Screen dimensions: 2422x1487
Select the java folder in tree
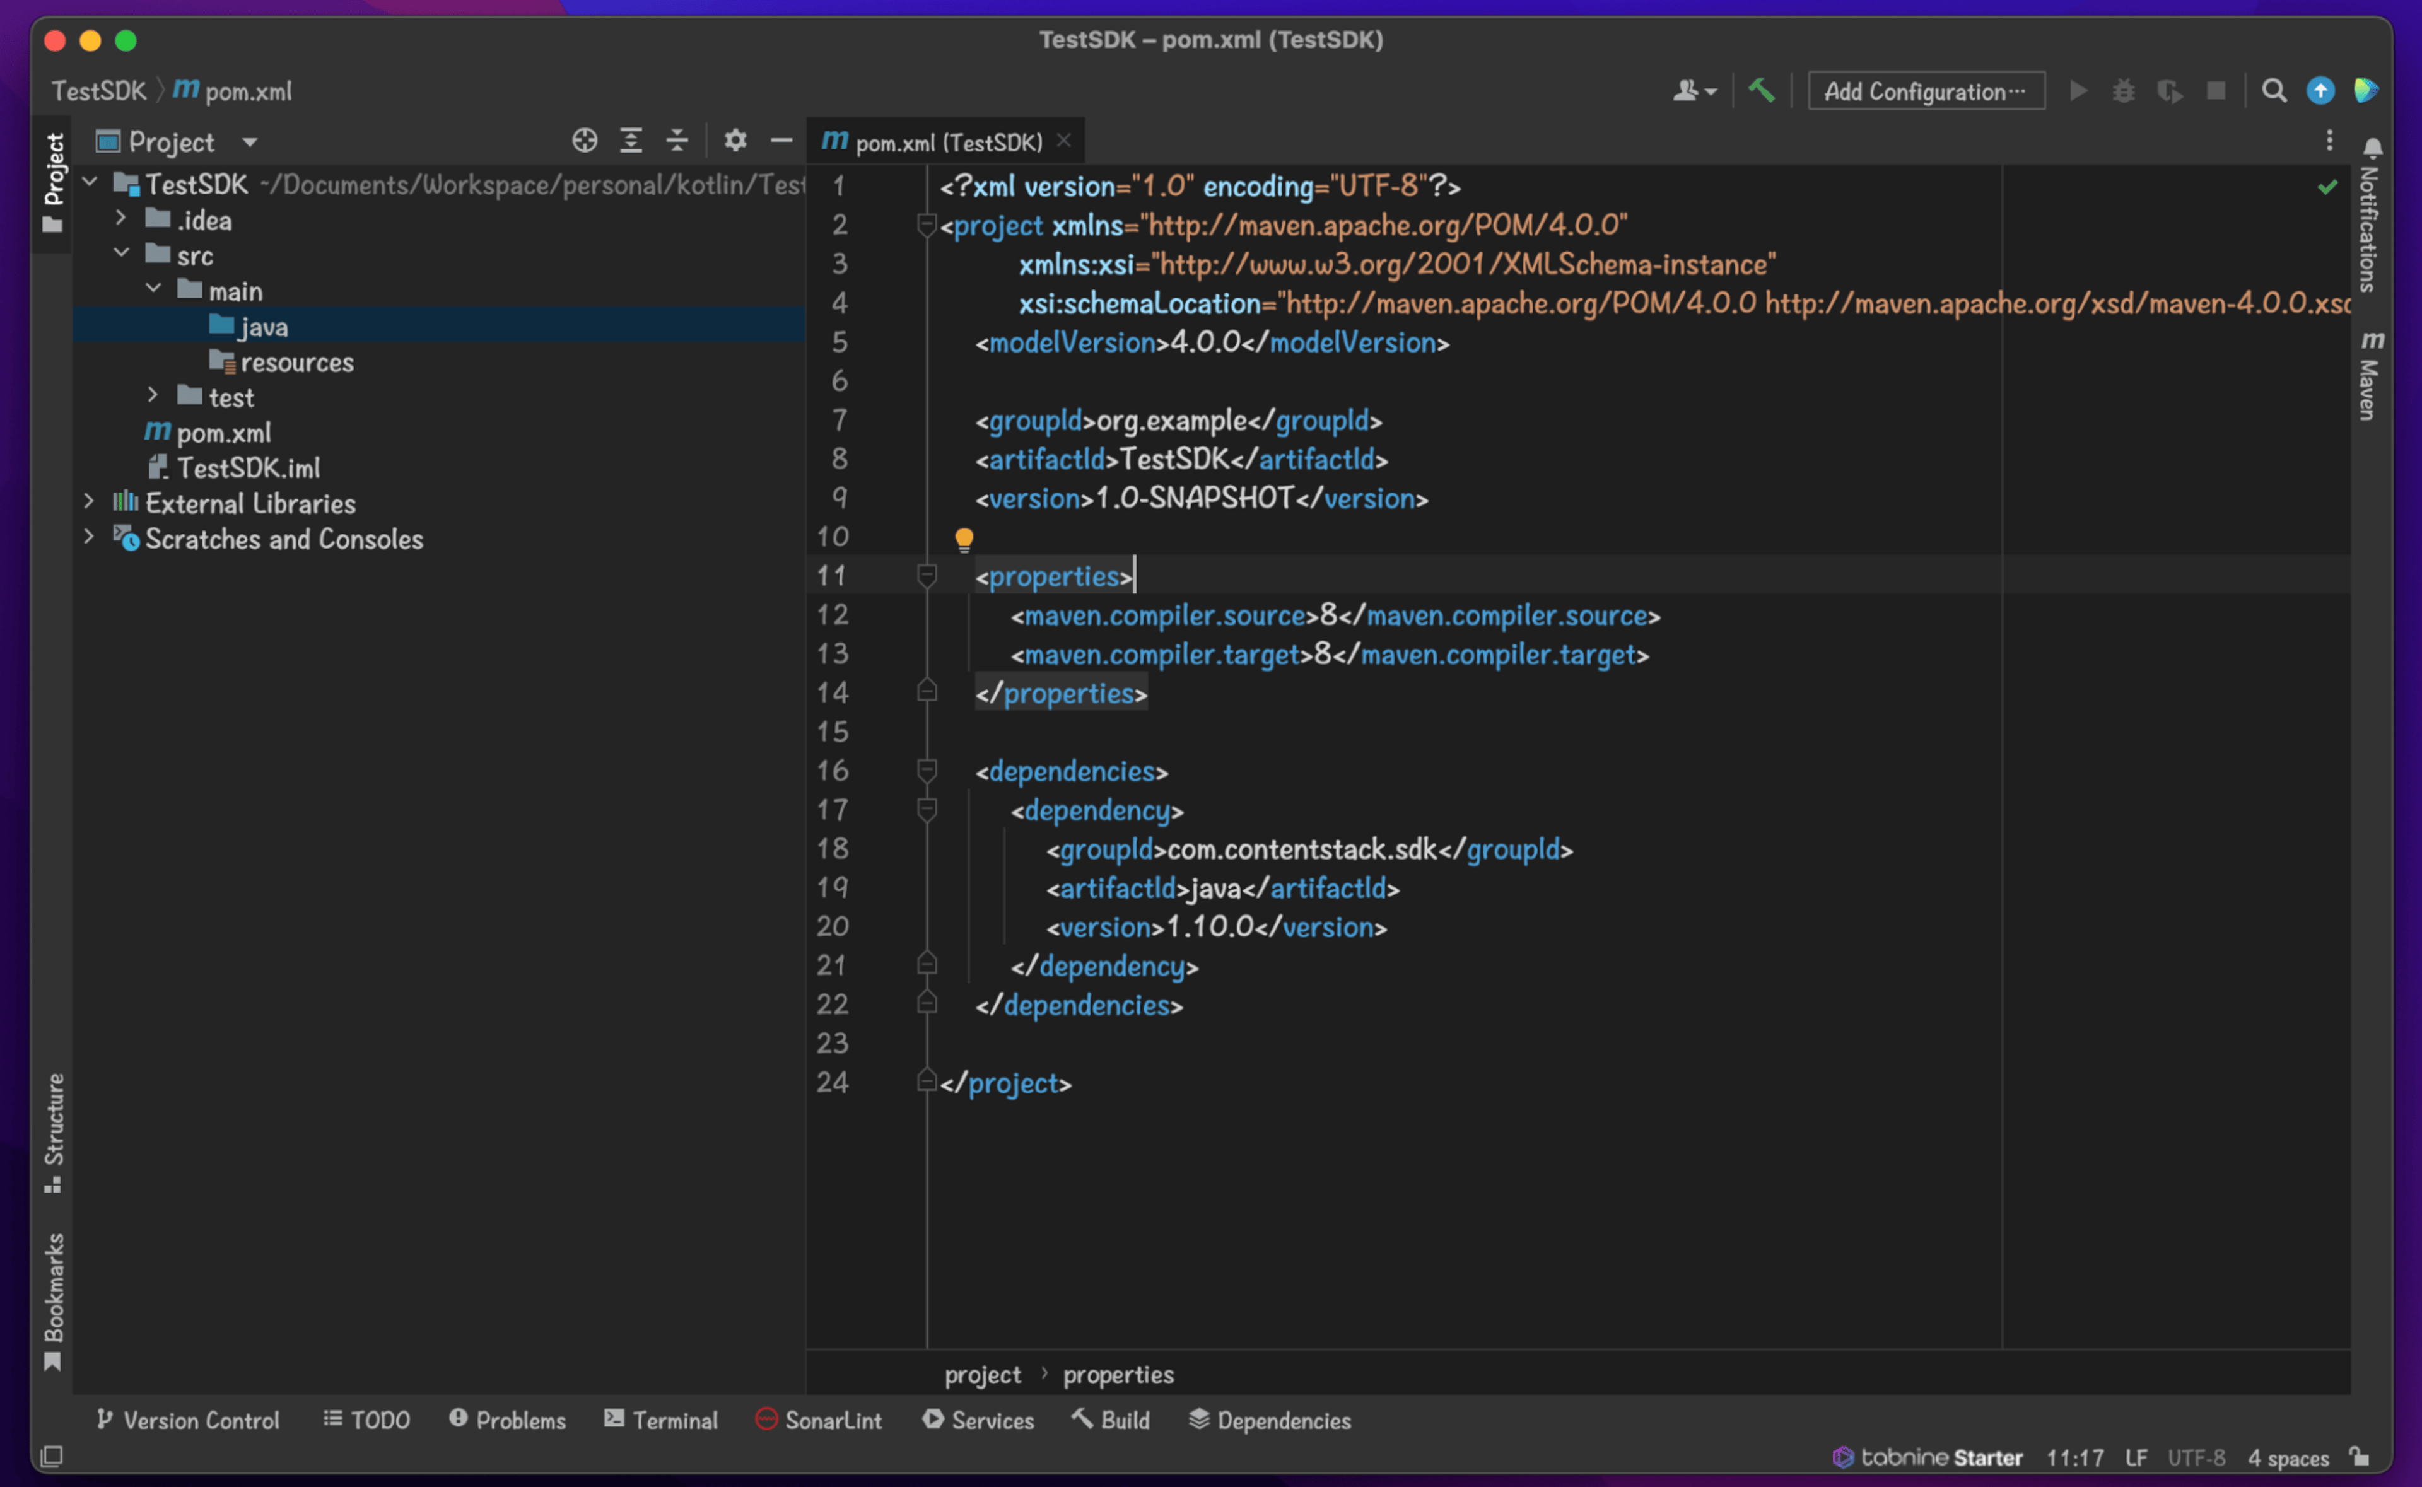[x=438, y=325]
